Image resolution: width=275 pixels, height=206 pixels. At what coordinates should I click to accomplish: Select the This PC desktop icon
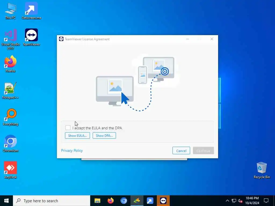[10, 11]
